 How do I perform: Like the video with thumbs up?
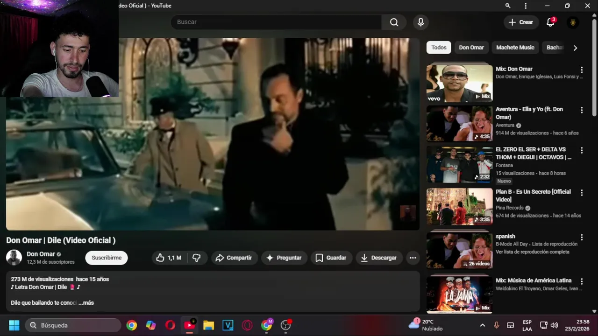168,258
